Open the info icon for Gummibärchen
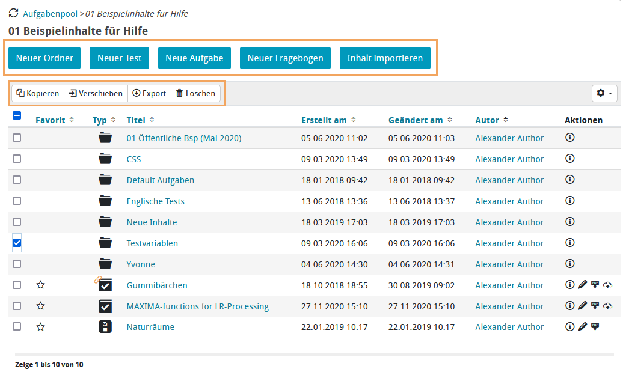This screenshot has width=626, height=375. 570,284
